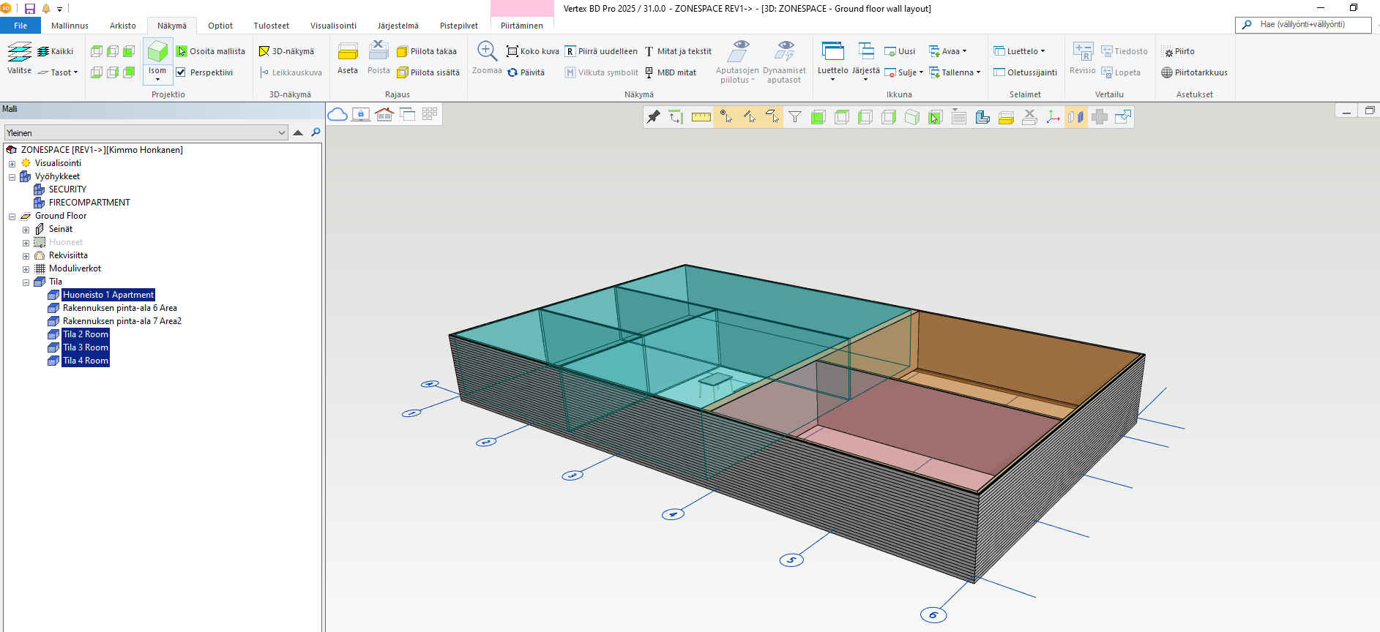Click the Zoomaa magnifier icon

(x=487, y=51)
